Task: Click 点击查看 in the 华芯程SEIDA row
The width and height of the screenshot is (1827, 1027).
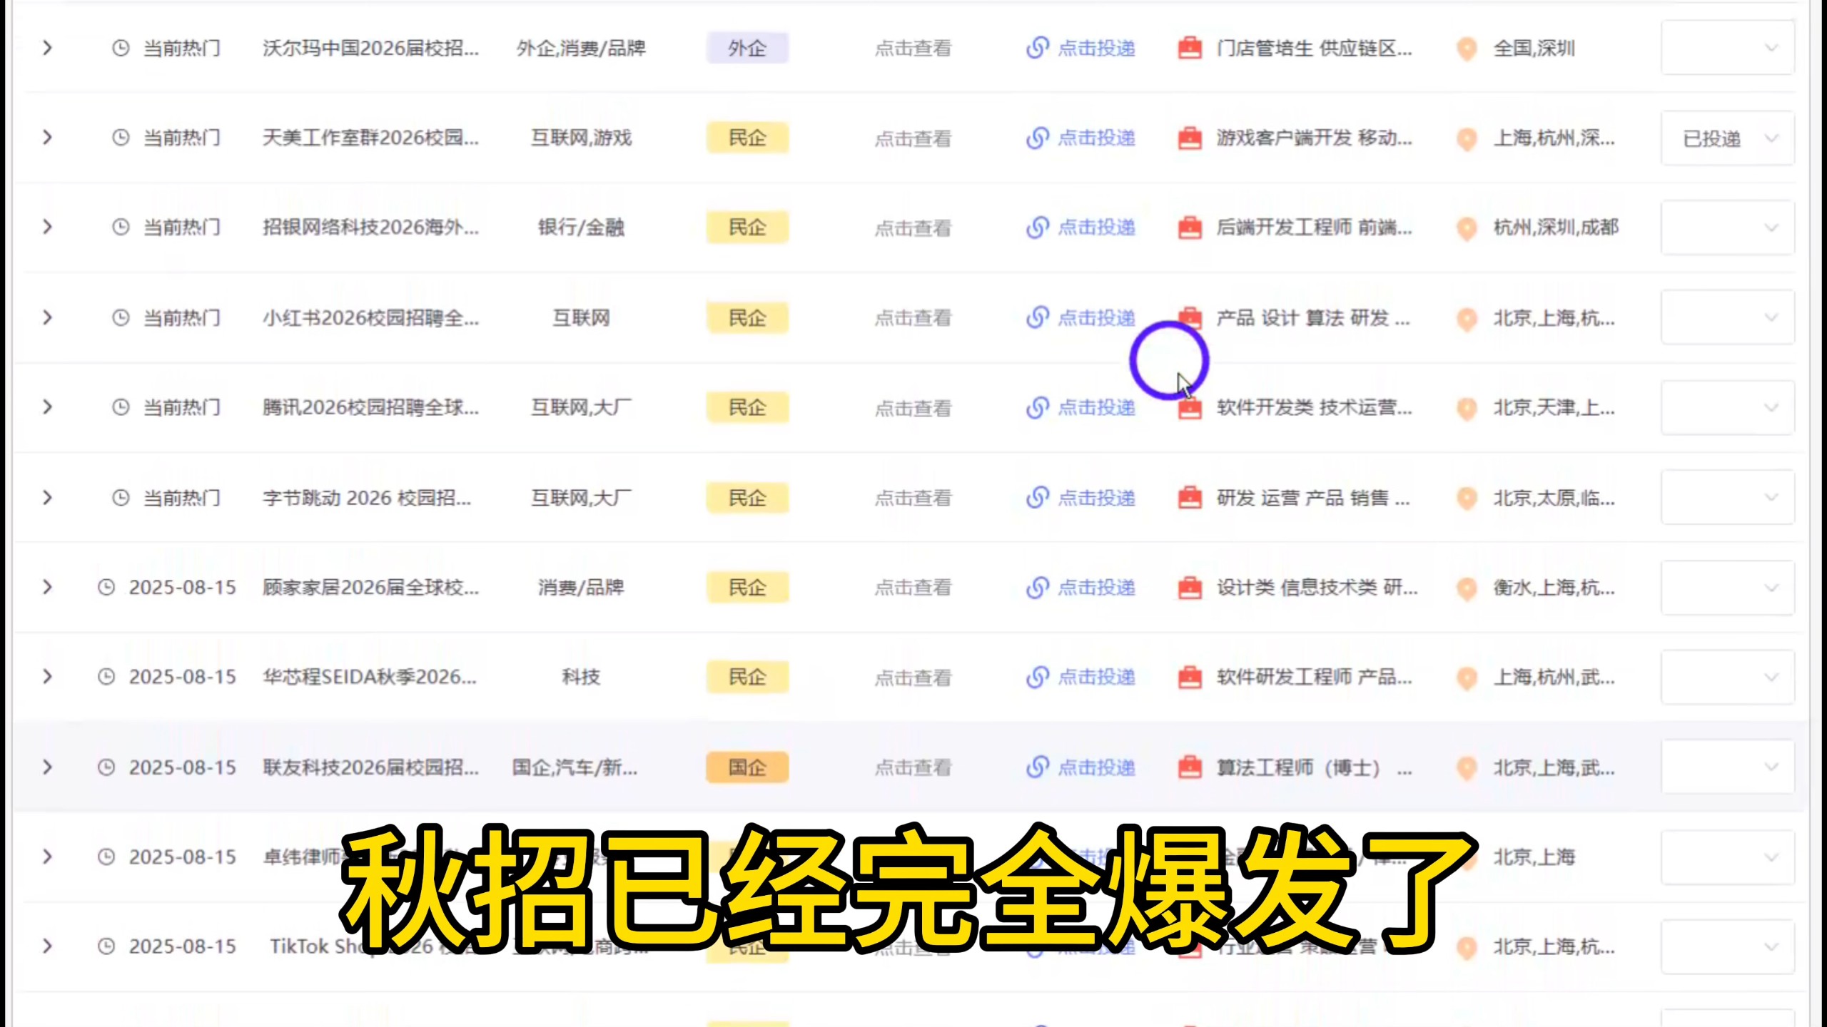Action: [x=913, y=678]
